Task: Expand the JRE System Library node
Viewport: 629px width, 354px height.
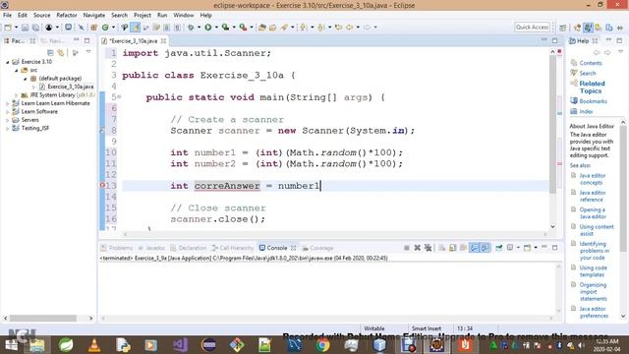Action: click(16, 95)
